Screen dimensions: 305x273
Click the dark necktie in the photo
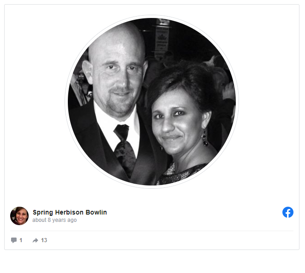(x=124, y=147)
